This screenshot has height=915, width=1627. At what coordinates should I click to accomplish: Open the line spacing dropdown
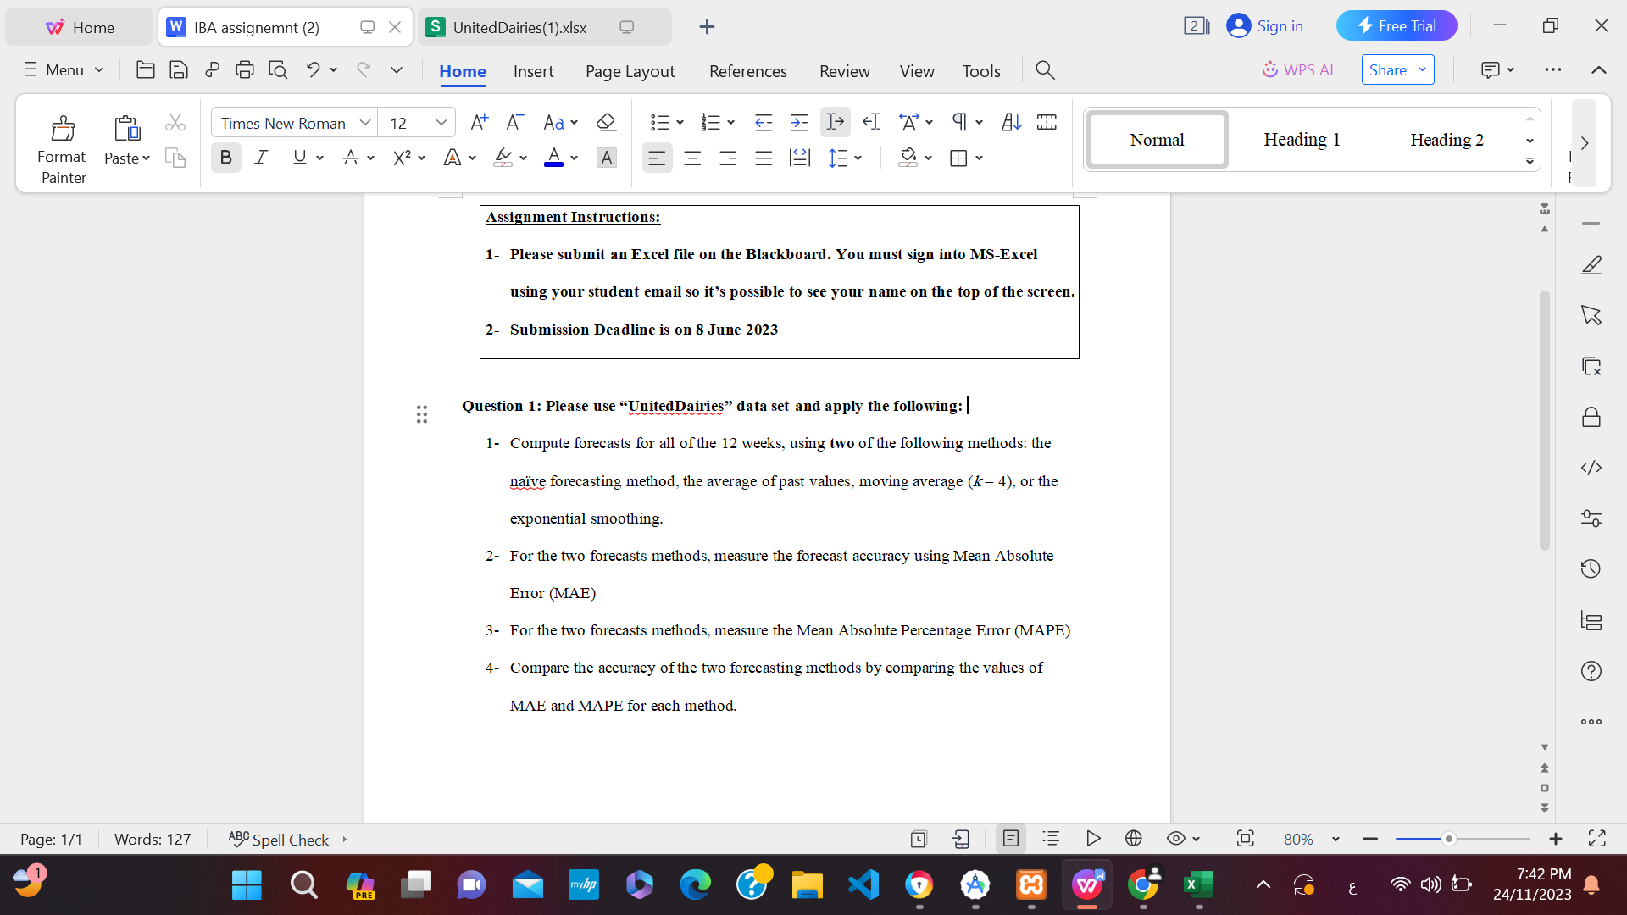click(857, 158)
